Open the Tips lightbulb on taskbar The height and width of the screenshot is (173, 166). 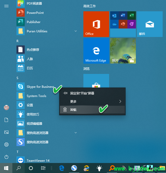(x=99, y=168)
